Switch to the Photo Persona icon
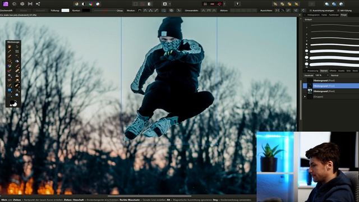Viewport: 359px width, 202px height. coord(6,4)
